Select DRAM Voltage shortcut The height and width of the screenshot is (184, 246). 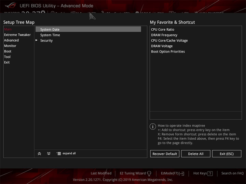tap(162, 46)
